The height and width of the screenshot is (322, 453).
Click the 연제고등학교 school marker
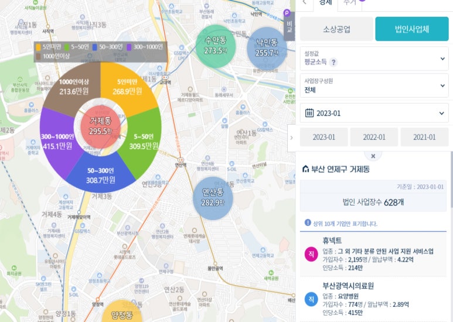coord(263,250)
